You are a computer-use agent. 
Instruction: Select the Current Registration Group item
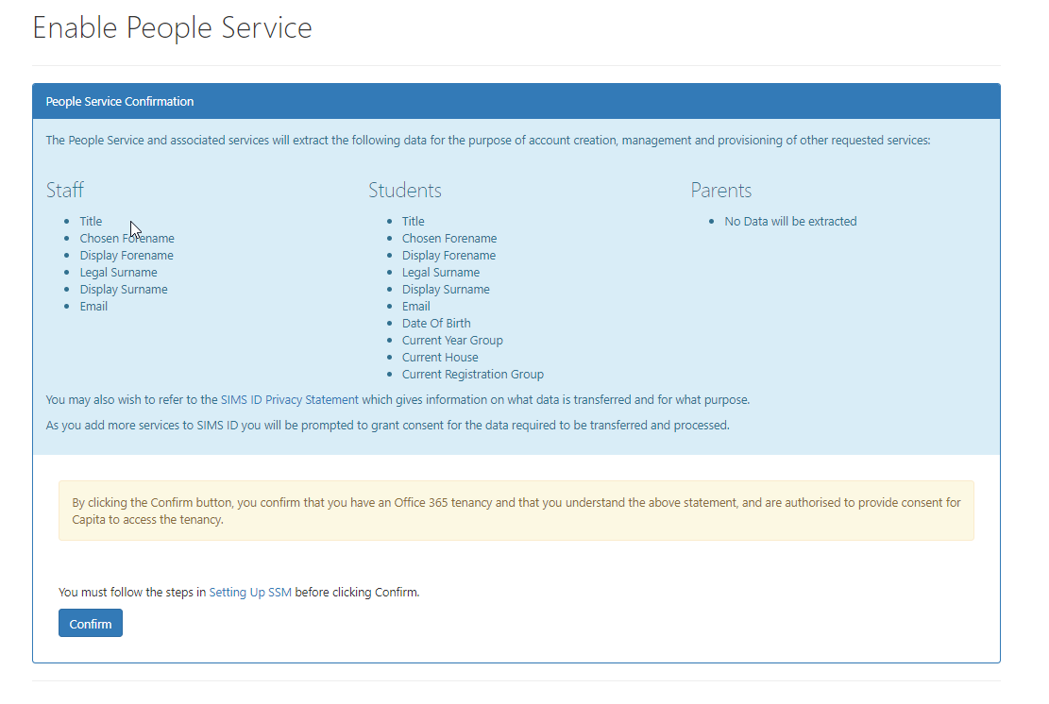473,375
